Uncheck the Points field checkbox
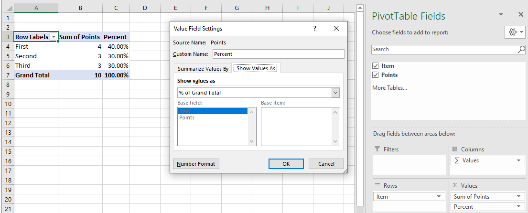Screen dimensions: 528x213 tap(376, 75)
